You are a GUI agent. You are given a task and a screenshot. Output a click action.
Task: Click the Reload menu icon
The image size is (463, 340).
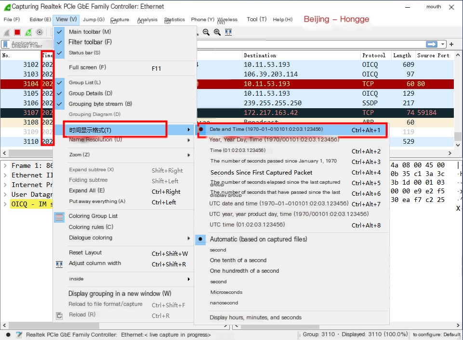click(x=59, y=315)
